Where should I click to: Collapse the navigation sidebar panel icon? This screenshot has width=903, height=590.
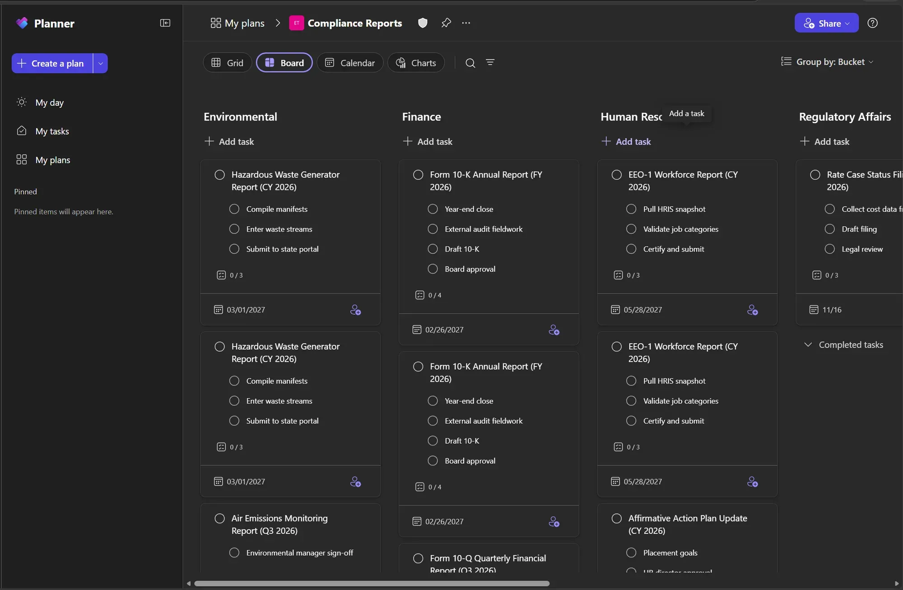click(x=165, y=23)
